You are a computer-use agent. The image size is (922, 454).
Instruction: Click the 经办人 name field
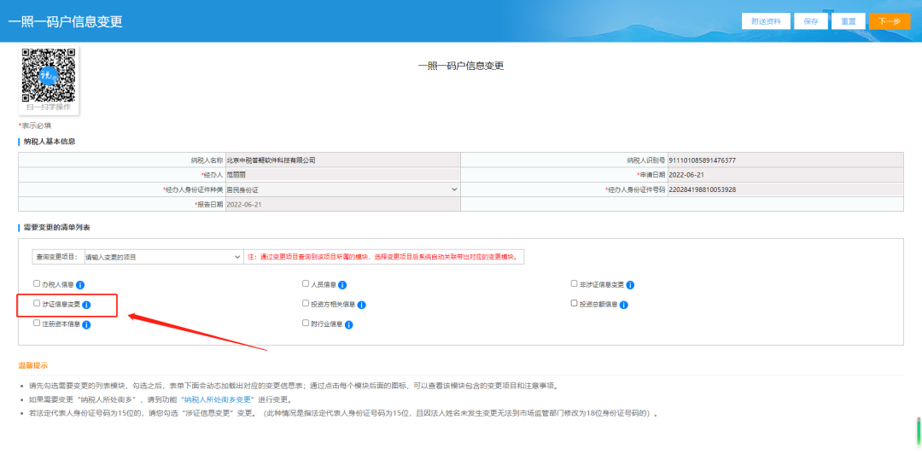(x=341, y=174)
